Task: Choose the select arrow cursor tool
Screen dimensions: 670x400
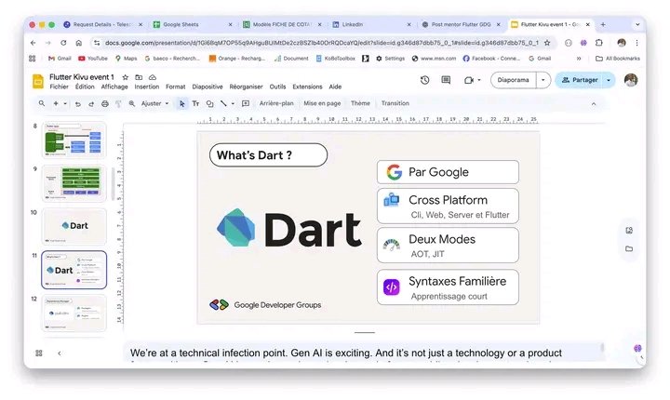Action: 182,103
